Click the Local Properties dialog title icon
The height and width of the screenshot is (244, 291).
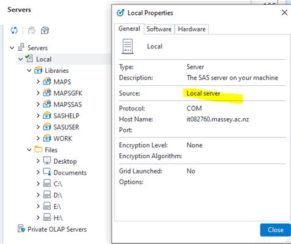click(120, 13)
